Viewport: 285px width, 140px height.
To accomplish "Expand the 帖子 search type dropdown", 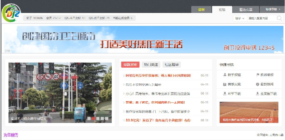I will pos(240,19).
